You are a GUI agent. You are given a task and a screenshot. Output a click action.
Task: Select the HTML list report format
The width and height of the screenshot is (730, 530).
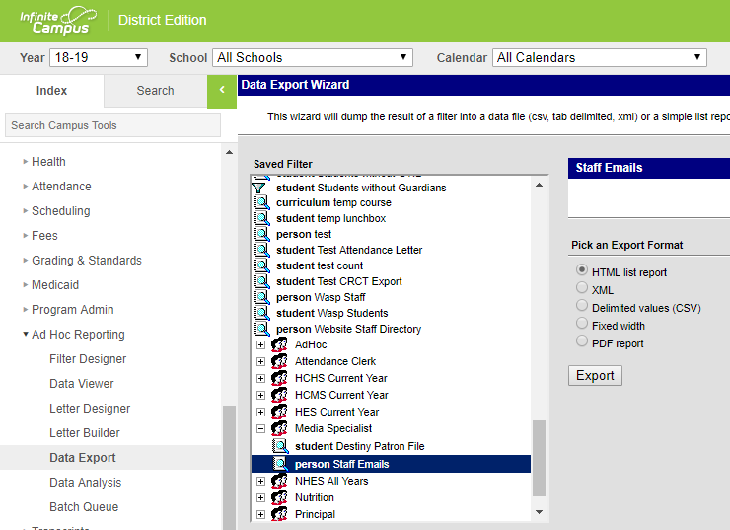[x=582, y=270]
